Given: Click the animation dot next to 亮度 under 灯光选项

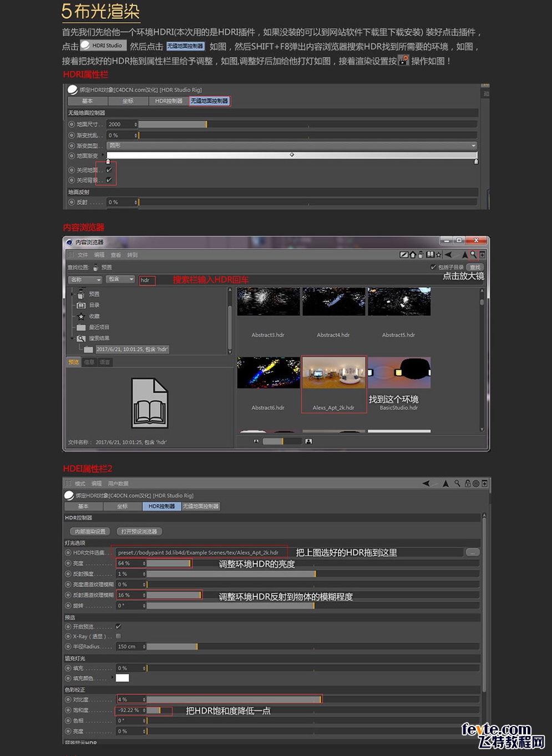Looking at the screenshot, I should point(68,563).
